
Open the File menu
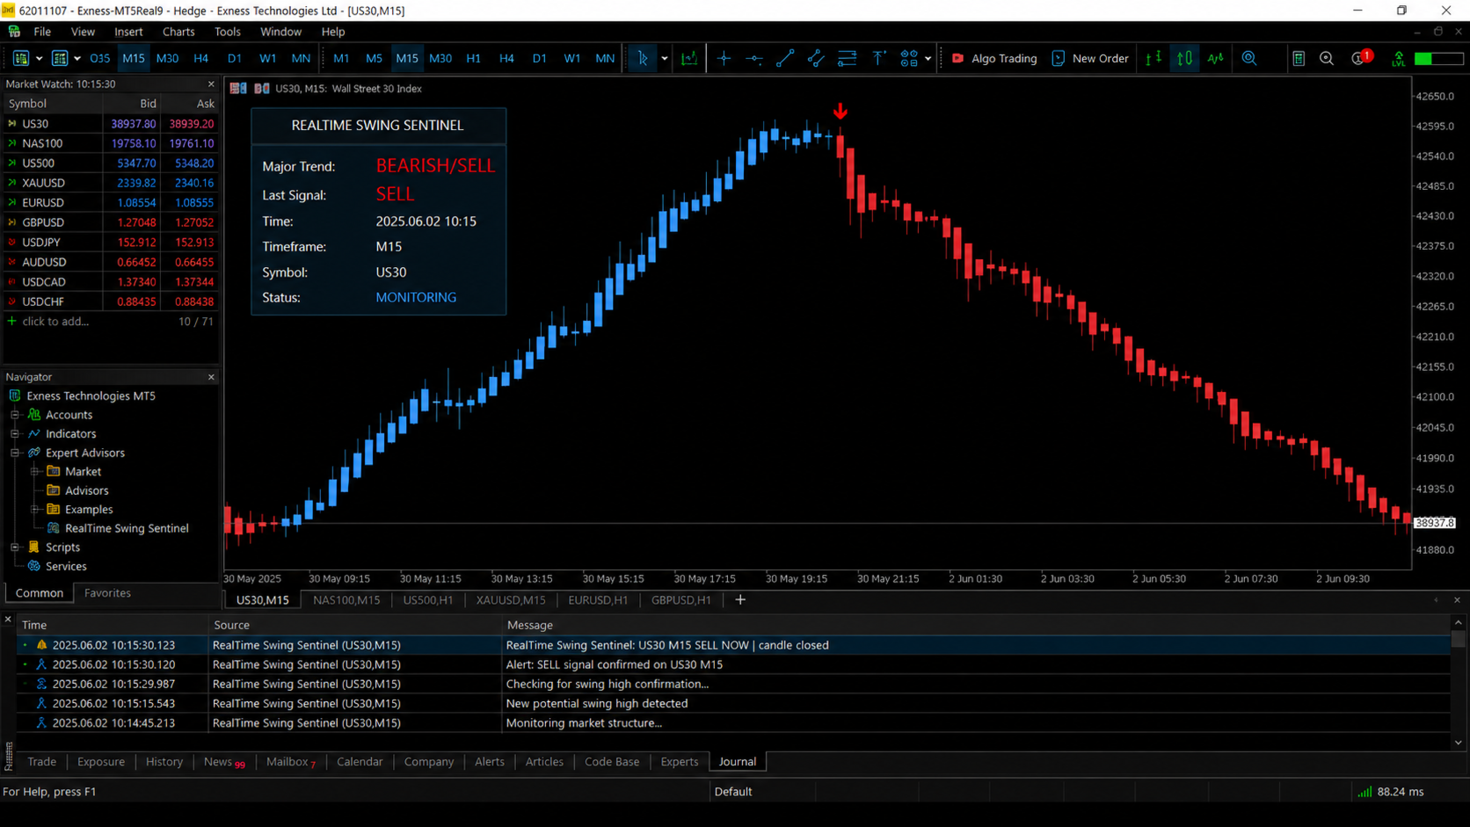(42, 32)
